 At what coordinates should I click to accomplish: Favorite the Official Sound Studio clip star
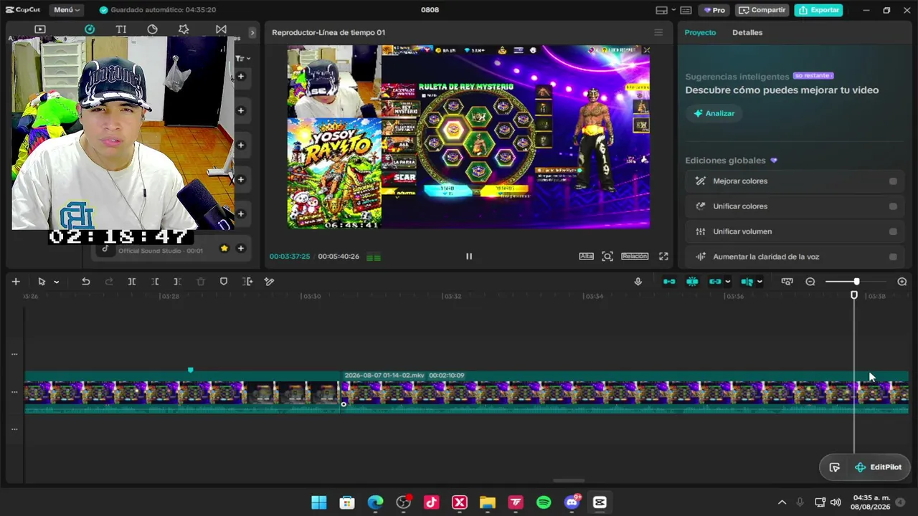(224, 248)
